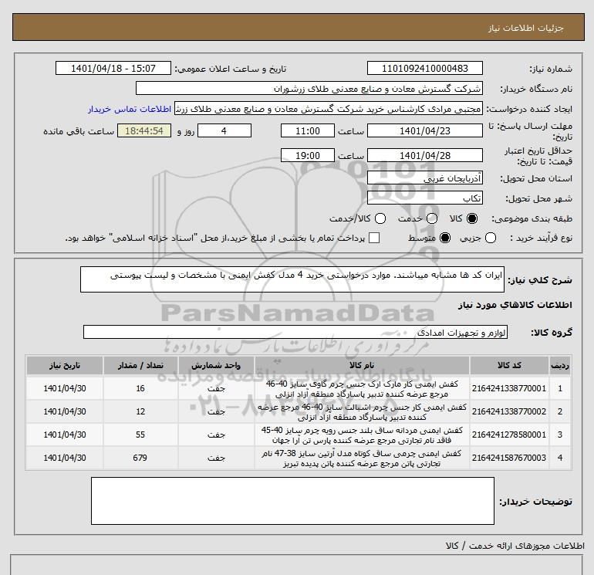Click price validity date 1401/04/28
The height and width of the screenshot is (575, 594).
(x=424, y=155)
